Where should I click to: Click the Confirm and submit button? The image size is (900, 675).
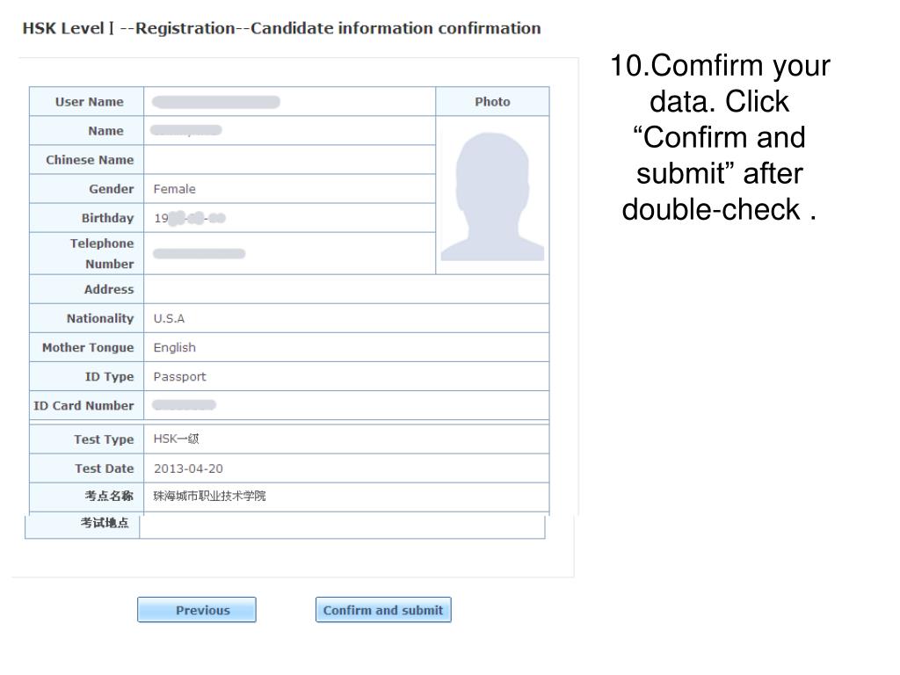pyautogui.click(x=383, y=610)
